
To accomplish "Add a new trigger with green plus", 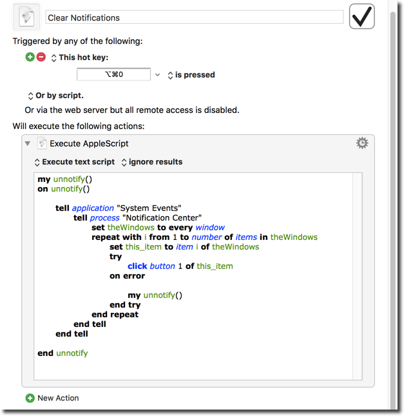I will click(30, 57).
